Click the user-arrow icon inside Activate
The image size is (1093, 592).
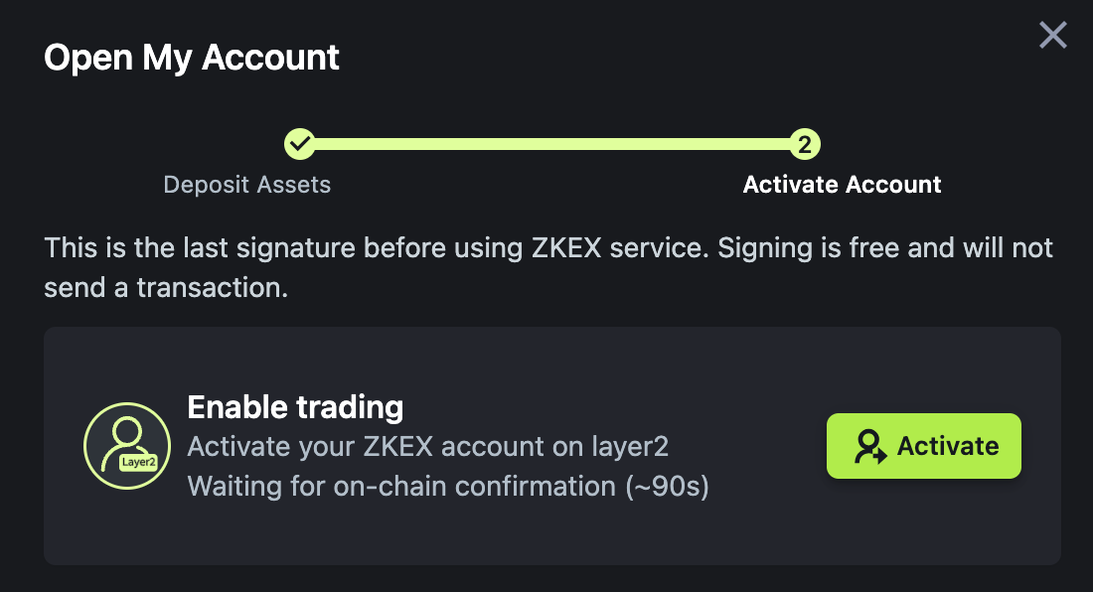tap(870, 446)
